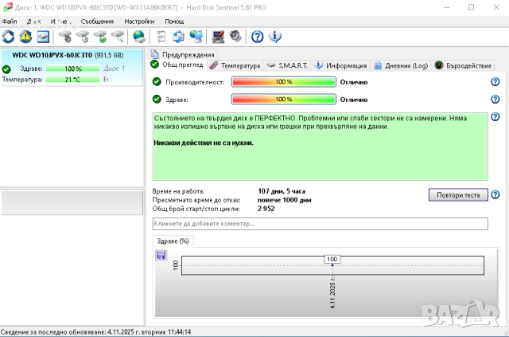Click the yellow warning alert toolbar icon
Image resolution: width=509 pixels, height=337 pixels.
[x=25, y=37]
